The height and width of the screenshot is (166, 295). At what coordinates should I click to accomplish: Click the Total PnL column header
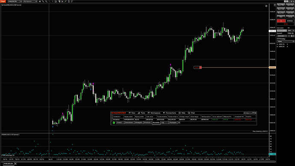[x=251, y=117]
